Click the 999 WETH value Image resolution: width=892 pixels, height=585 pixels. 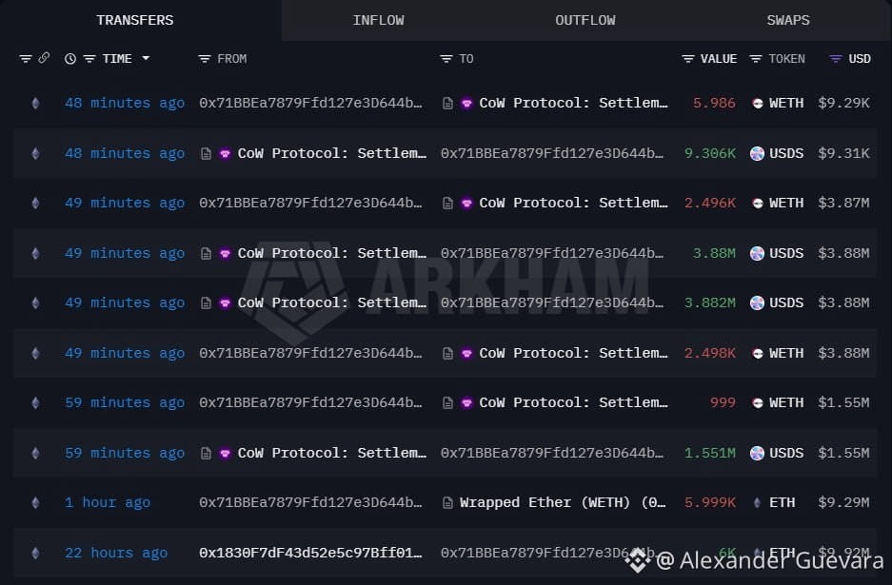(723, 402)
